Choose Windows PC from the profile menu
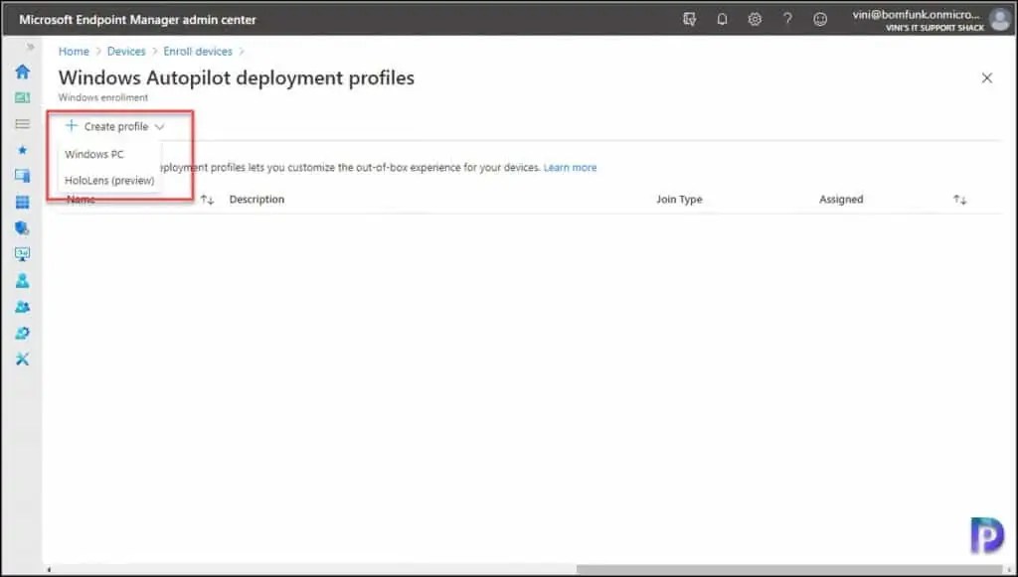 (94, 154)
